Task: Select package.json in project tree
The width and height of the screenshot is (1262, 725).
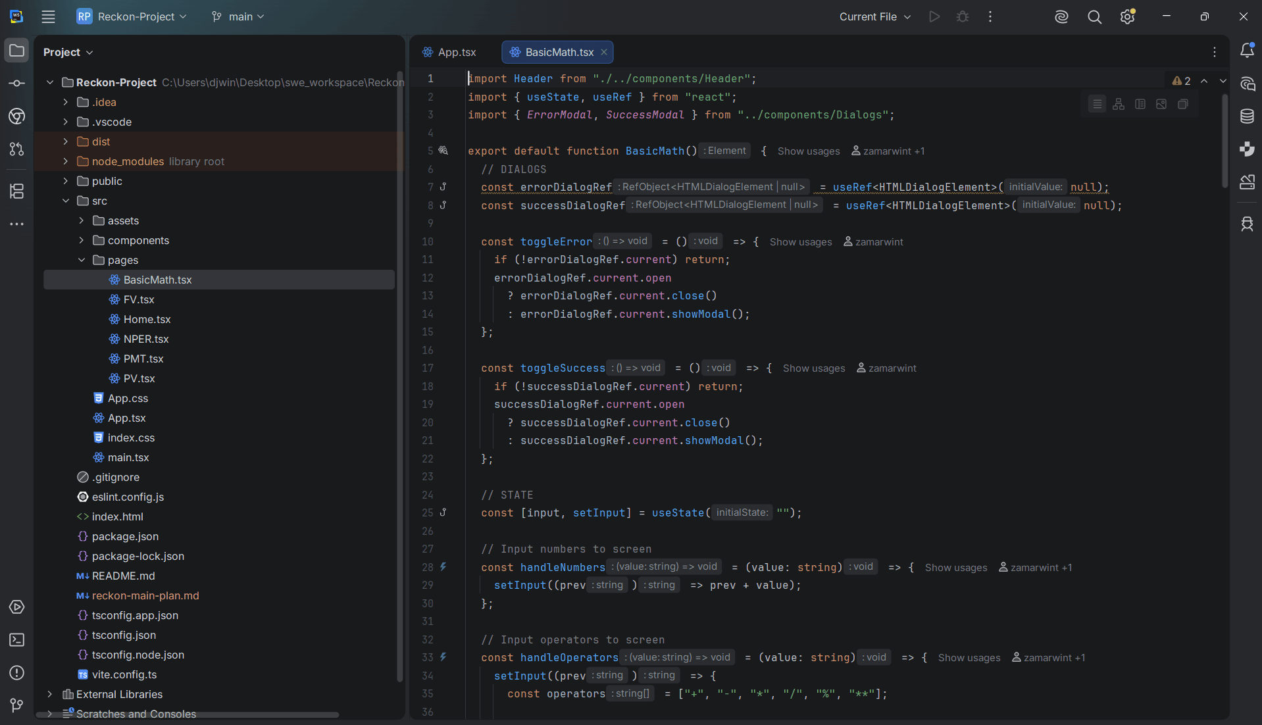Action: [219, 536]
